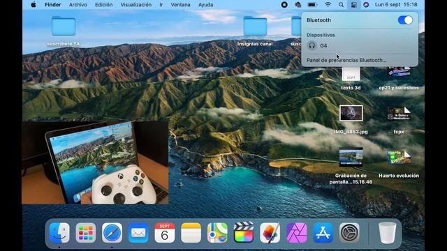Open the Visualización menu
The height and width of the screenshot is (251, 447).
point(136,5)
